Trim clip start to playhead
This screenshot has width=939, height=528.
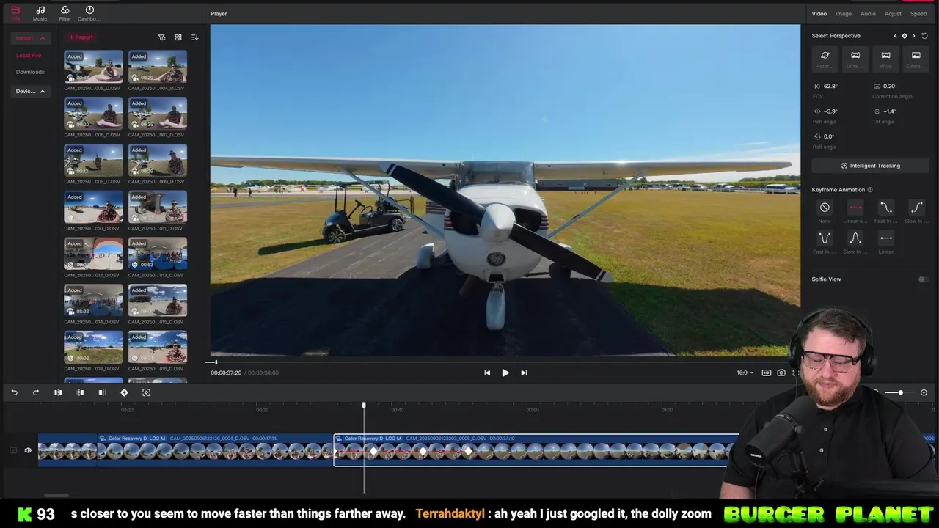click(x=81, y=393)
